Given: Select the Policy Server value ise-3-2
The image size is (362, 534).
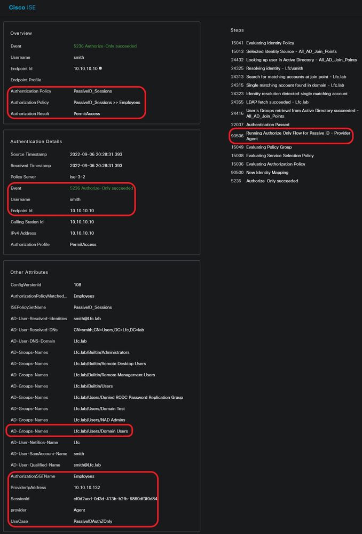Looking at the screenshot, I should click(80, 177).
